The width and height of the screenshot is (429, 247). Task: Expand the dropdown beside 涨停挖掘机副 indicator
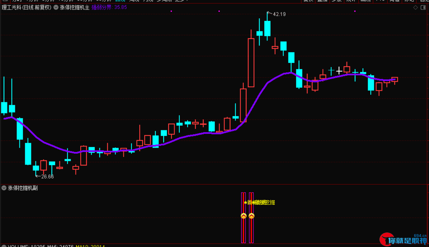point(4,188)
